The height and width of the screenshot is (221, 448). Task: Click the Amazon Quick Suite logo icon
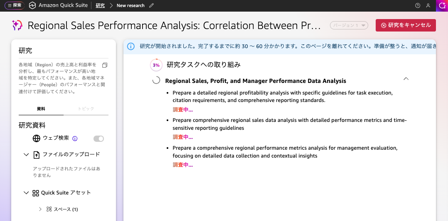click(32, 5)
